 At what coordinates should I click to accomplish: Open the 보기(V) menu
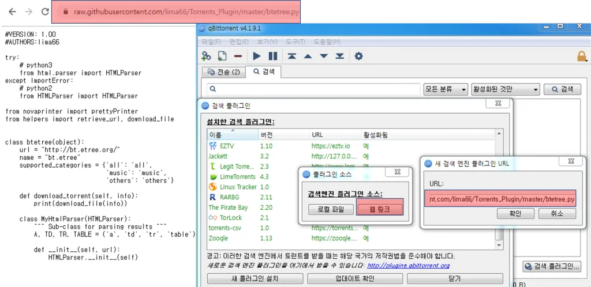pyautogui.click(x=267, y=41)
